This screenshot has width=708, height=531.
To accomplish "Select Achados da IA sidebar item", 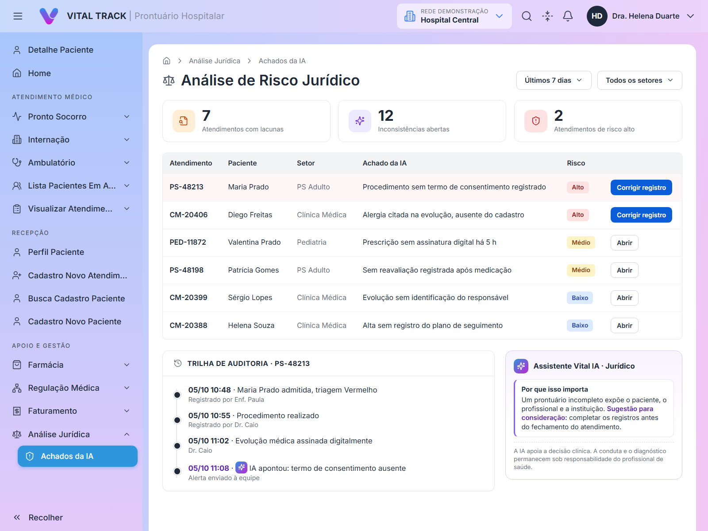I will click(77, 456).
